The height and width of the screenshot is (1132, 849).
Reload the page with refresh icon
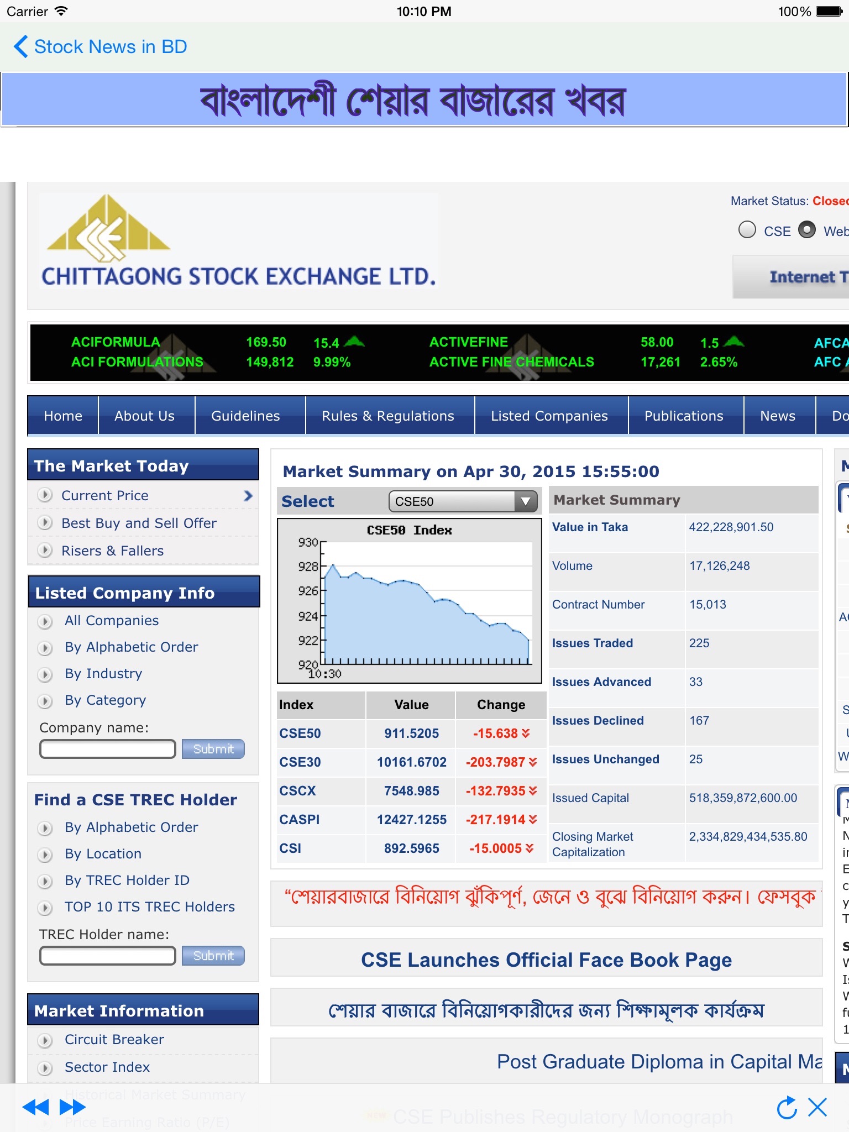(x=787, y=1107)
